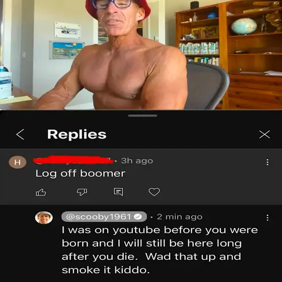The height and width of the screenshot is (282, 282).
Task: Tap scooby1961's reply text about youtube
Action: pyautogui.click(x=160, y=250)
